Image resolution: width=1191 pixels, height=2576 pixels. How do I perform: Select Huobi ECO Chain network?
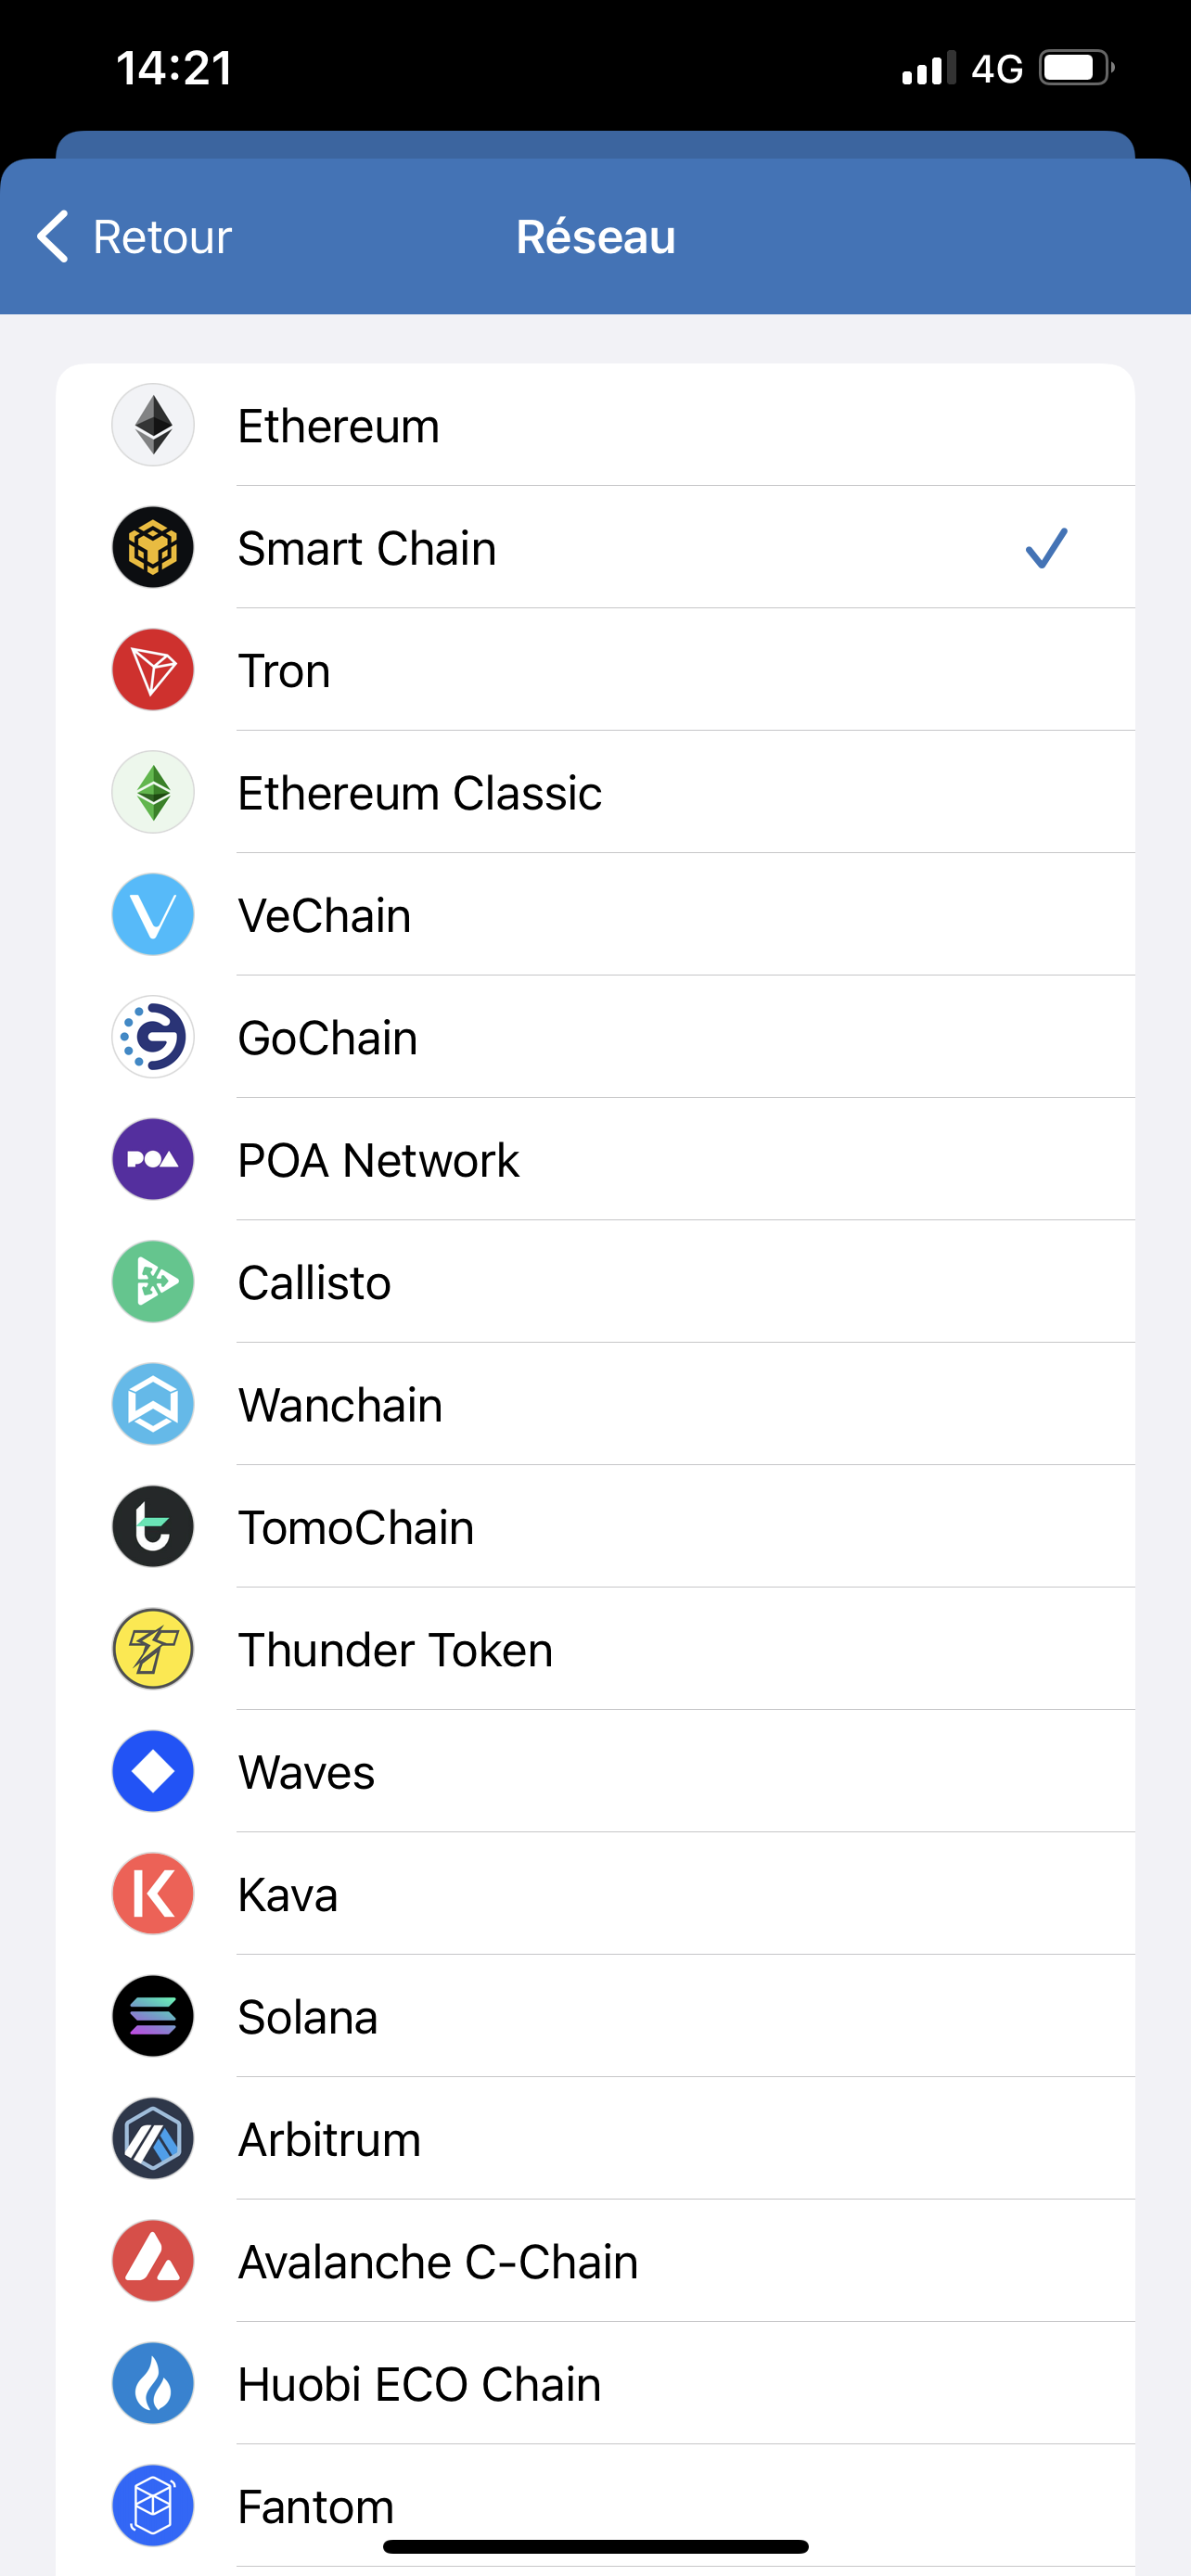(x=419, y=2385)
